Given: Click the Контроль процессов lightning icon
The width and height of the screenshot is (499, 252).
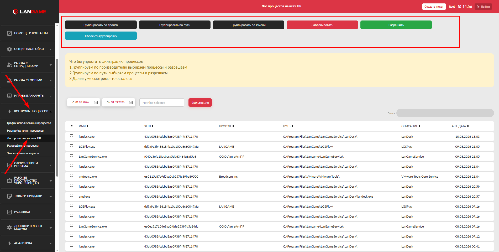Looking at the screenshot, I should coord(9,111).
